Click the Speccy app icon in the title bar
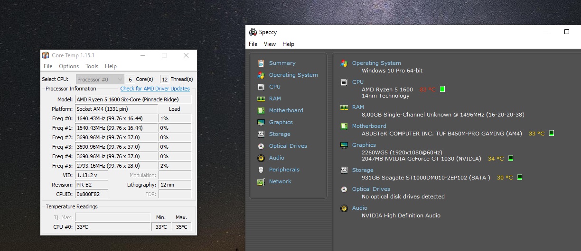The image size is (581, 251). [x=253, y=32]
